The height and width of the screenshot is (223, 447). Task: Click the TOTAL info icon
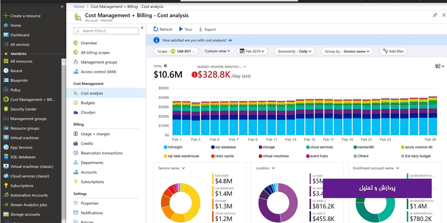coord(165,66)
